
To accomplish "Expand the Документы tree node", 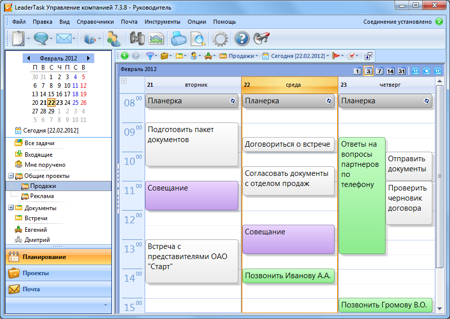I will point(11,207).
